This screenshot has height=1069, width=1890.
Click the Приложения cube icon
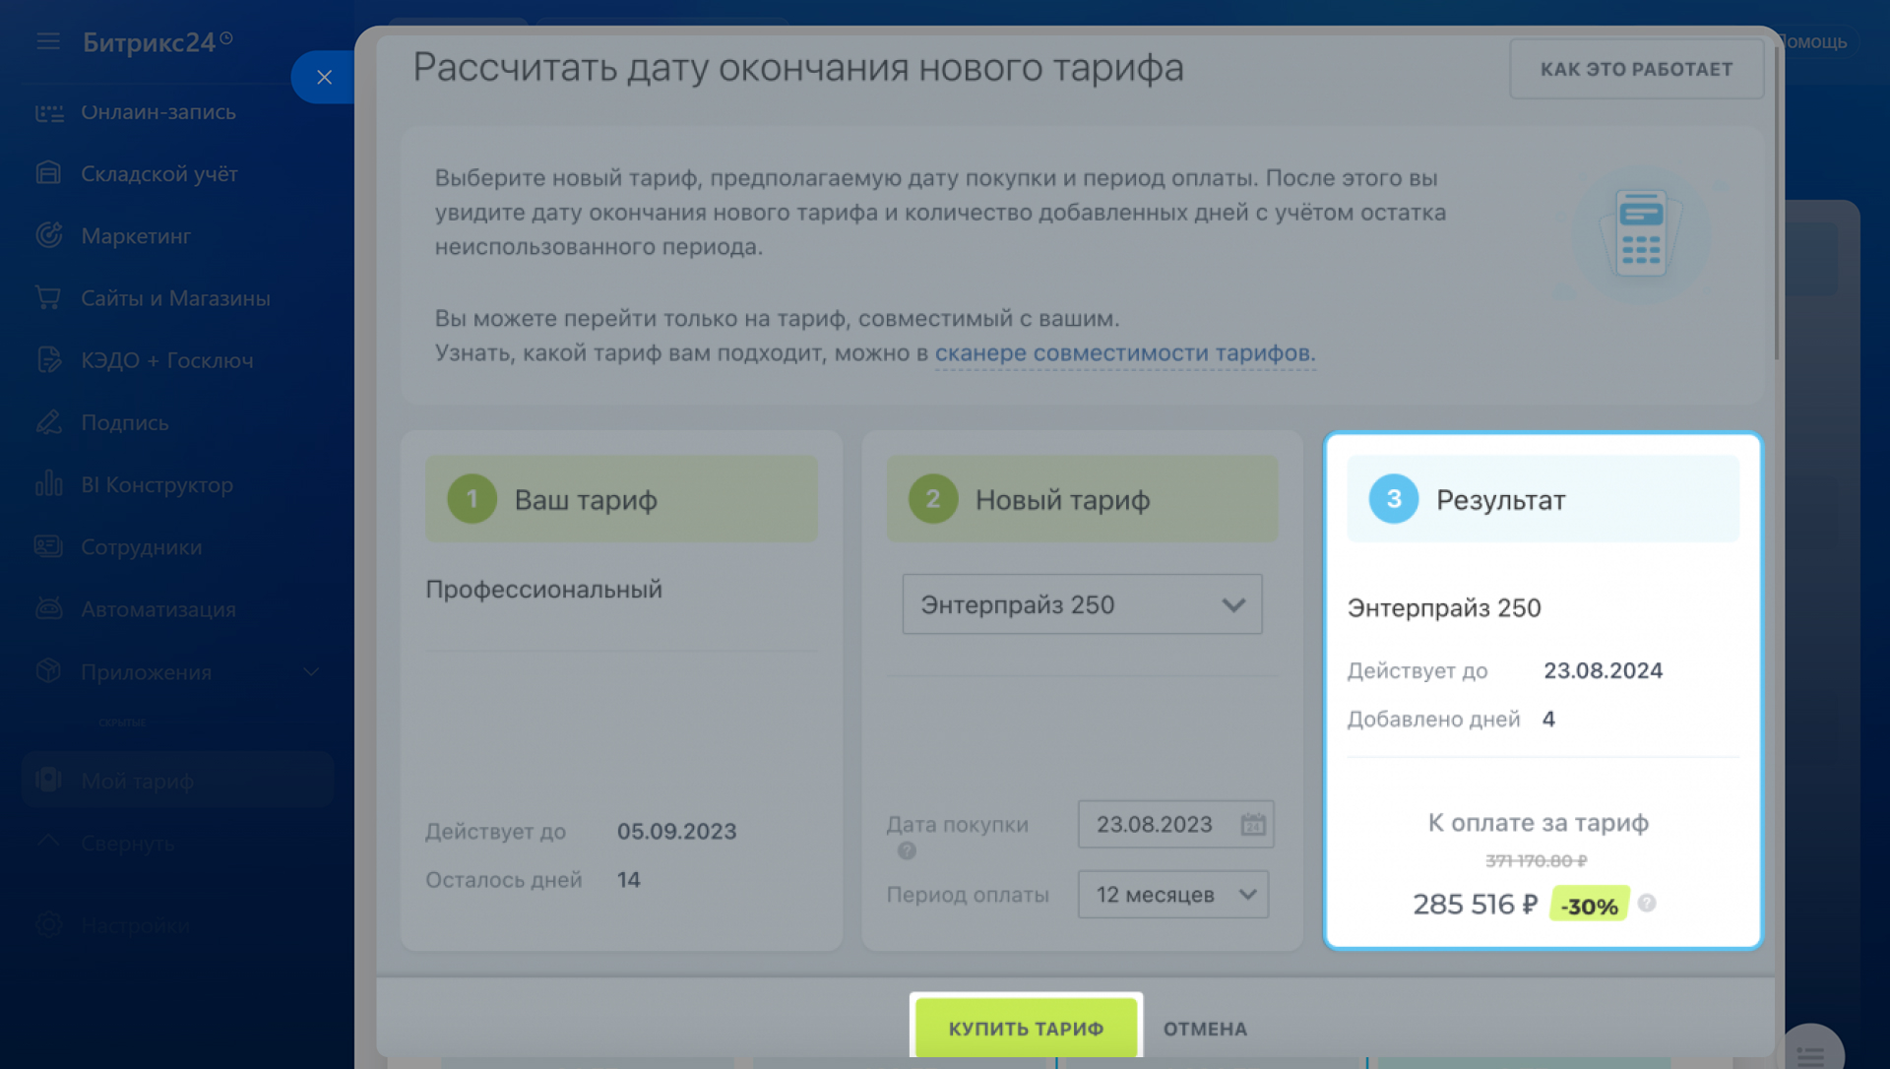48,670
